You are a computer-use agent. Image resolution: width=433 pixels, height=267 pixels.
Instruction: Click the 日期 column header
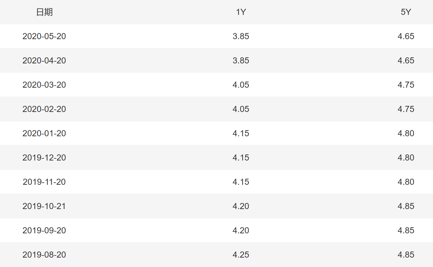pyautogui.click(x=44, y=12)
